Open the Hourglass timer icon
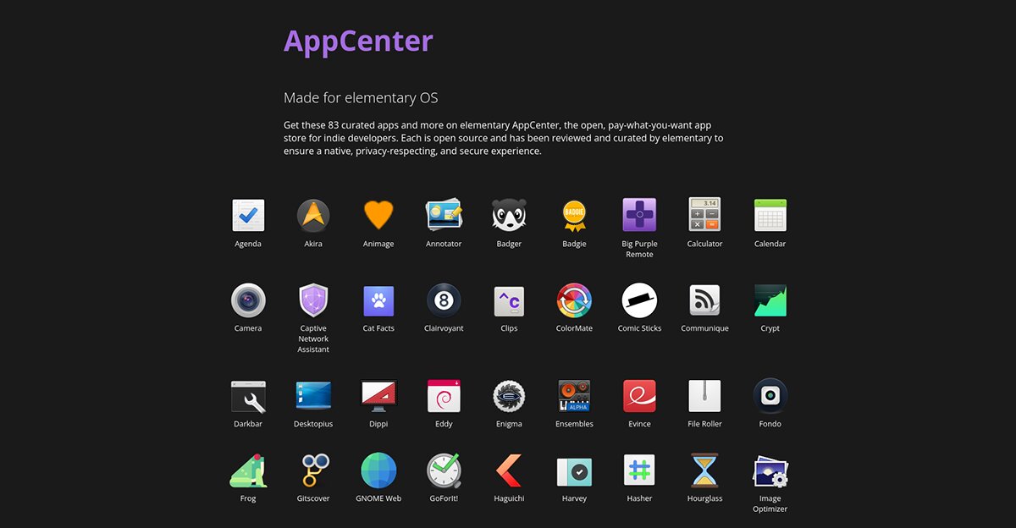This screenshot has height=528, width=1016. [704, 470]
